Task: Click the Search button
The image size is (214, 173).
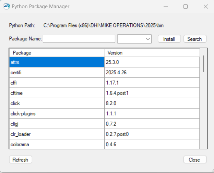Action: click(195, 39)
